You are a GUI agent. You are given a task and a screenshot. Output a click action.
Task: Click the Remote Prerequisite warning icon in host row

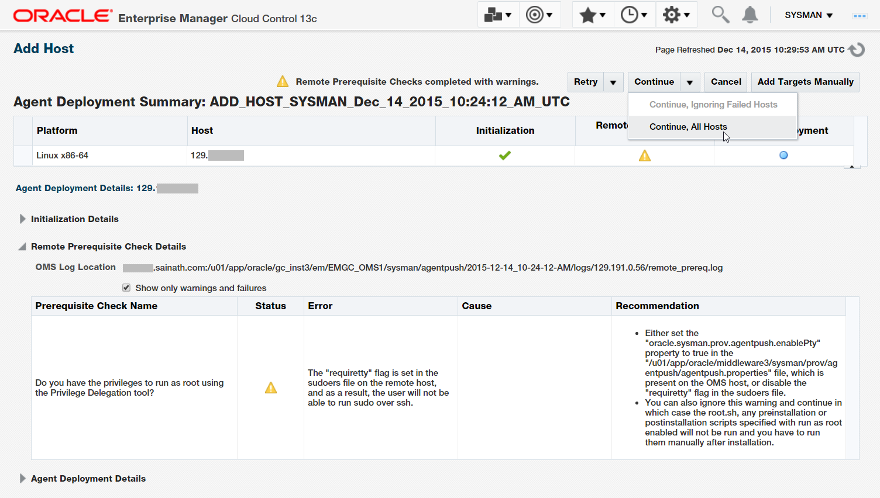pyautogui.click(x=645, y=155)
